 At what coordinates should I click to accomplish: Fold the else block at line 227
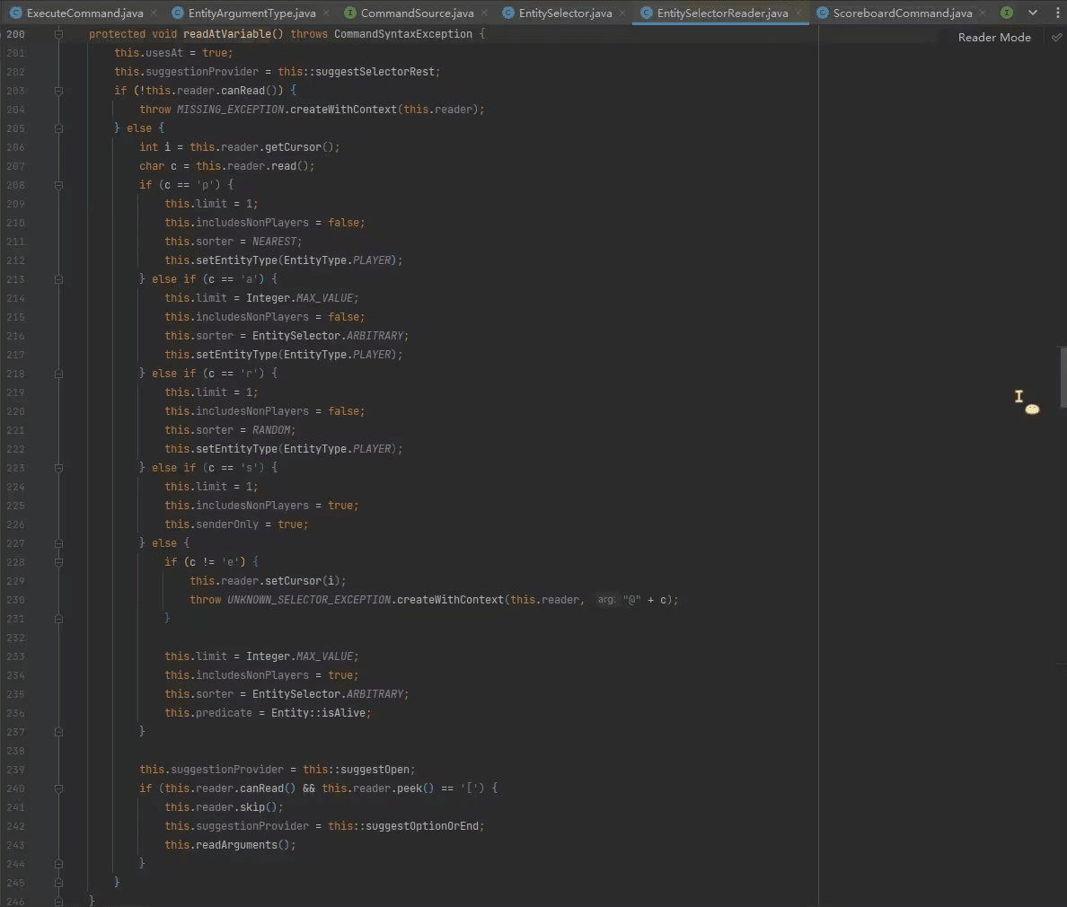[x=58, y=543]
